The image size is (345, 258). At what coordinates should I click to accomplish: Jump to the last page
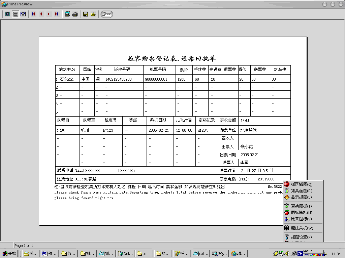[57, 14]
